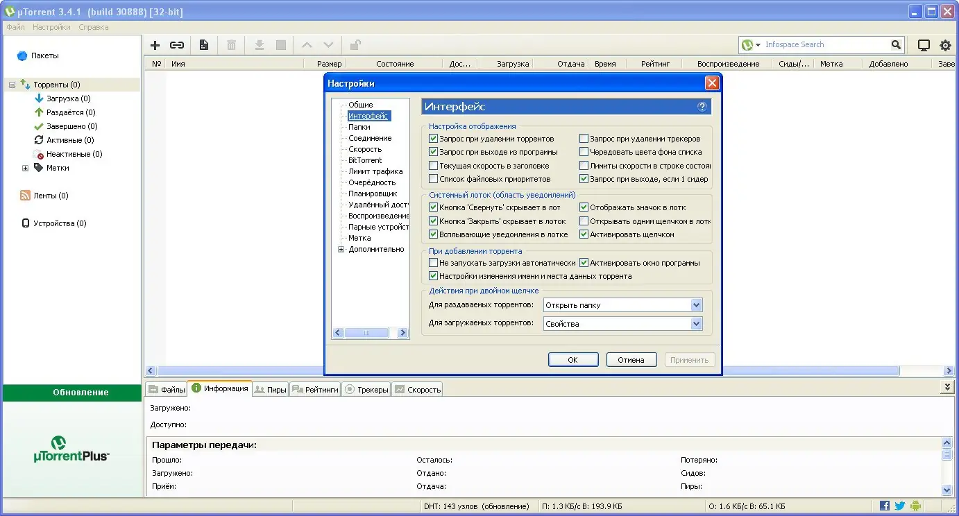Open preferences via the gear icon
This screenshot has height=516, width=959.
(945, 45)
